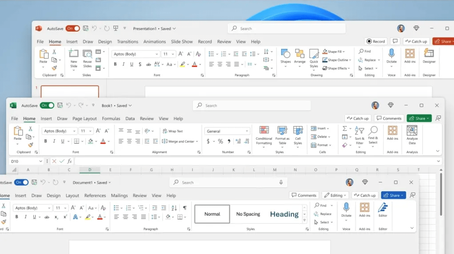This screenshot has width=454, height=254.
Task: Open Quick Styles in PowerPoint
Action: tap(314, 59)
